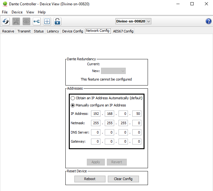
Task: Click Gateway second octet field
Action: click(x=109, y=141)
